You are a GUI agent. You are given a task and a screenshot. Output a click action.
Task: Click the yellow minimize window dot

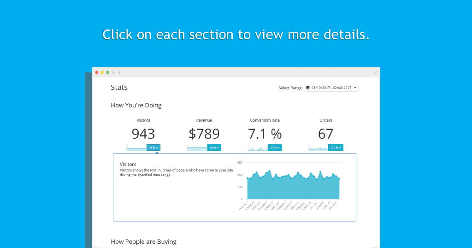pos(102,72)
